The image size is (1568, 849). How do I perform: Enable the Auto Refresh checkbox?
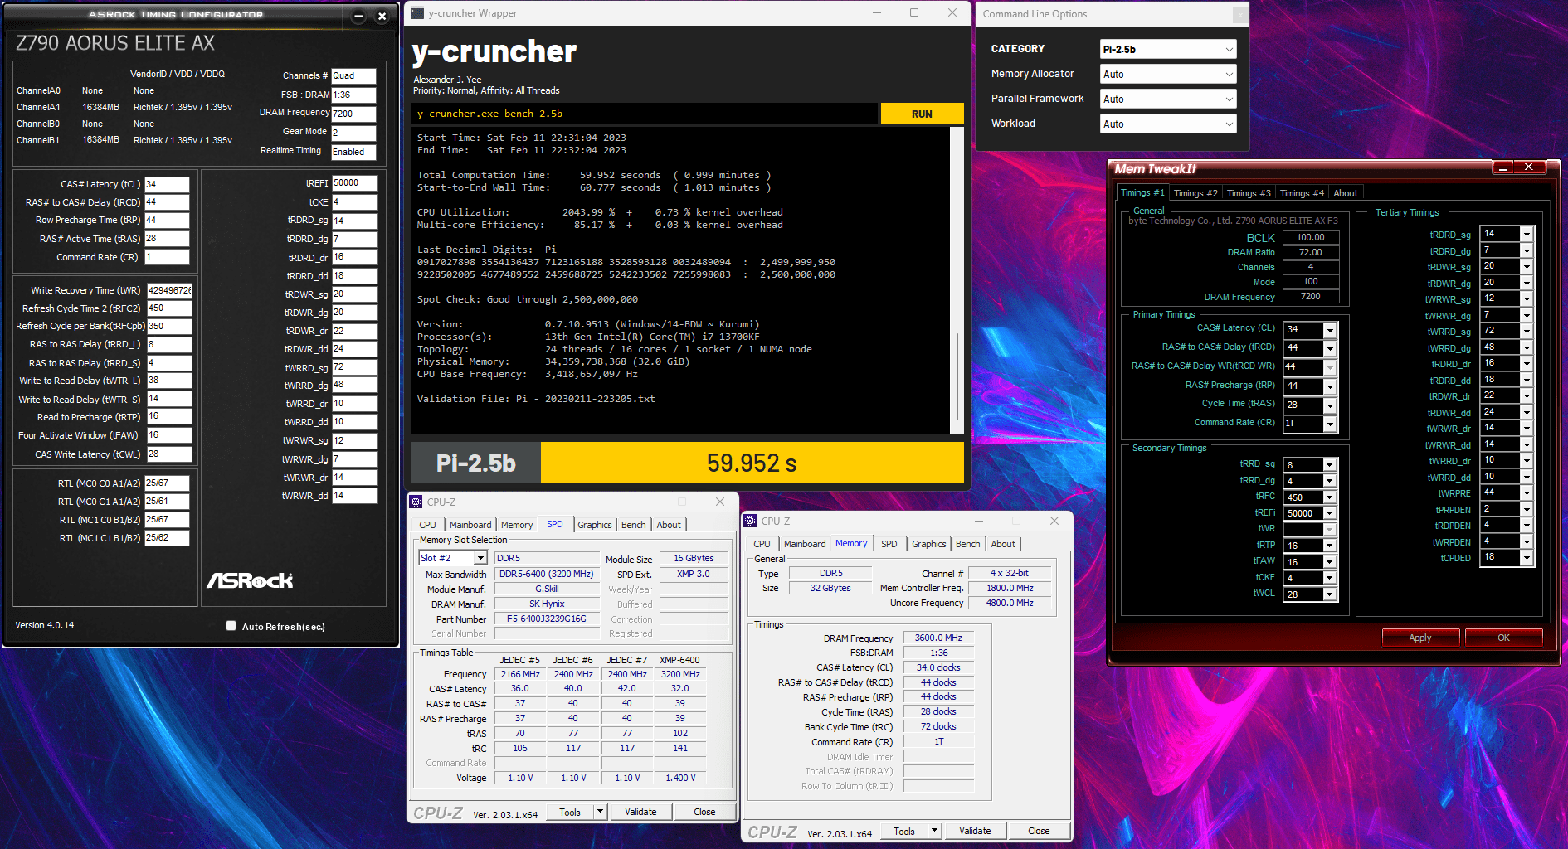231,626
